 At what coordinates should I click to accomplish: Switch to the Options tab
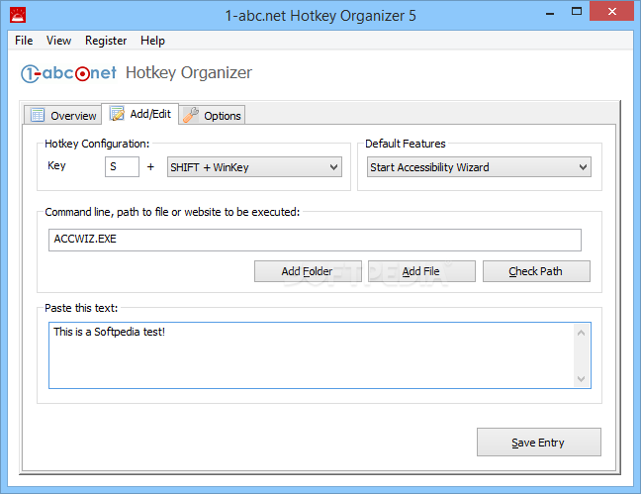pyautogui.click(x=212, y=115)
